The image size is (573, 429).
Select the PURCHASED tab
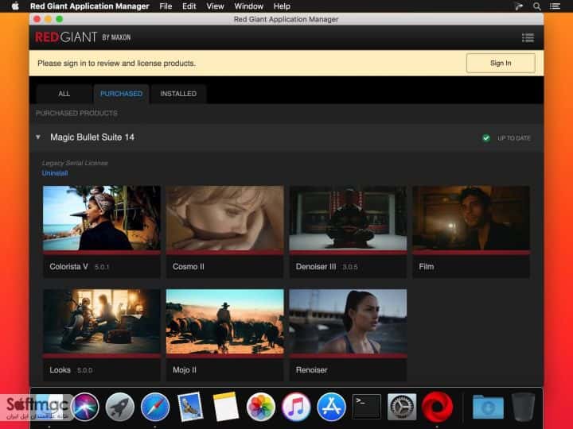(x=121, y=94)
